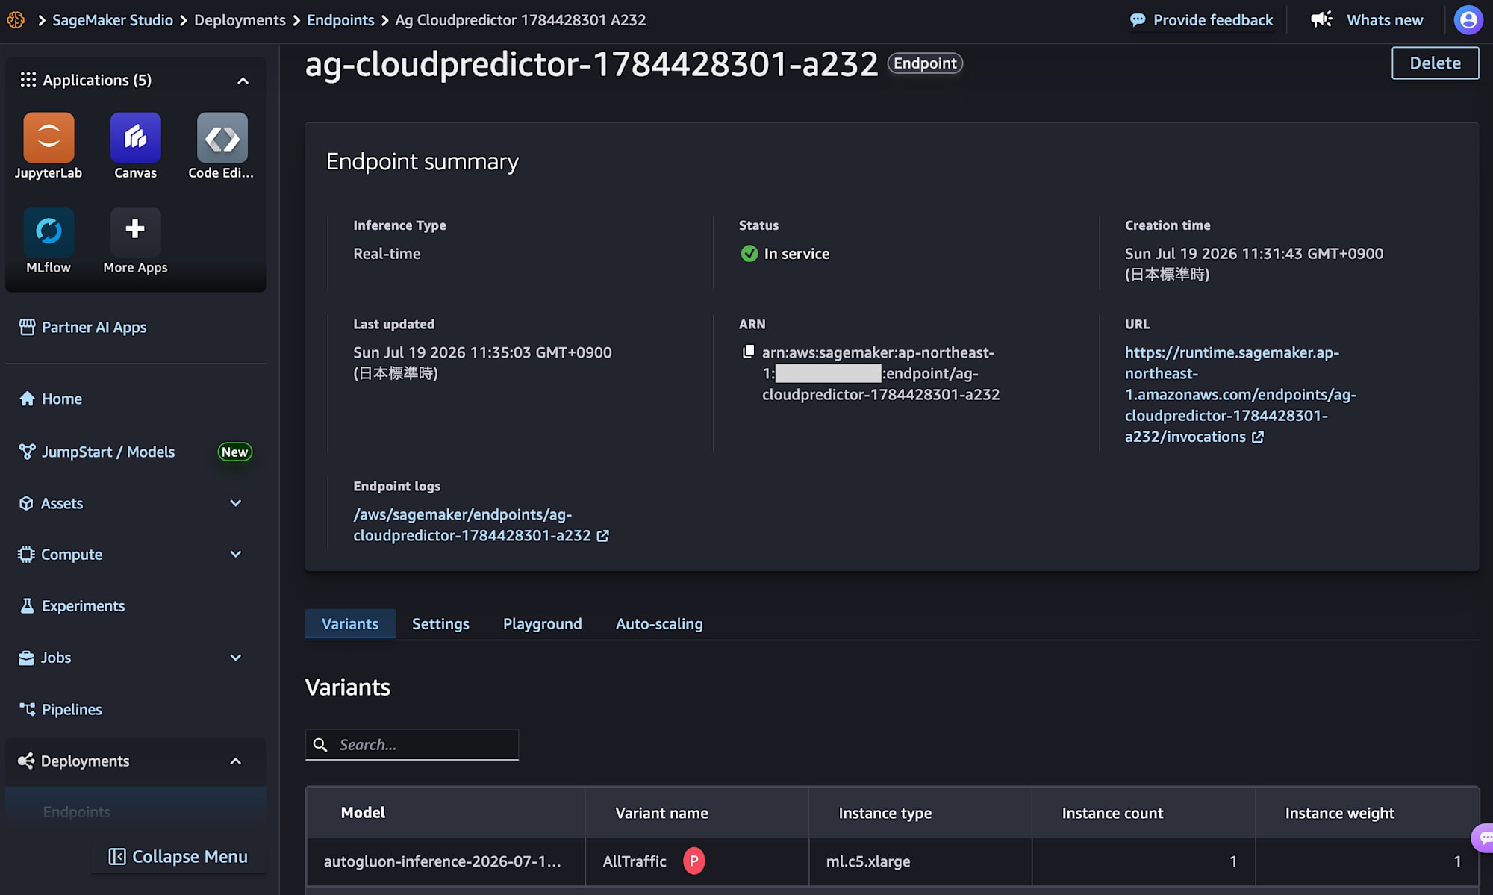The width and height of the screenshot is (1493, 895).
Task: Navigate to Deployments breadcrumb
Action: (x=240, y=20)
